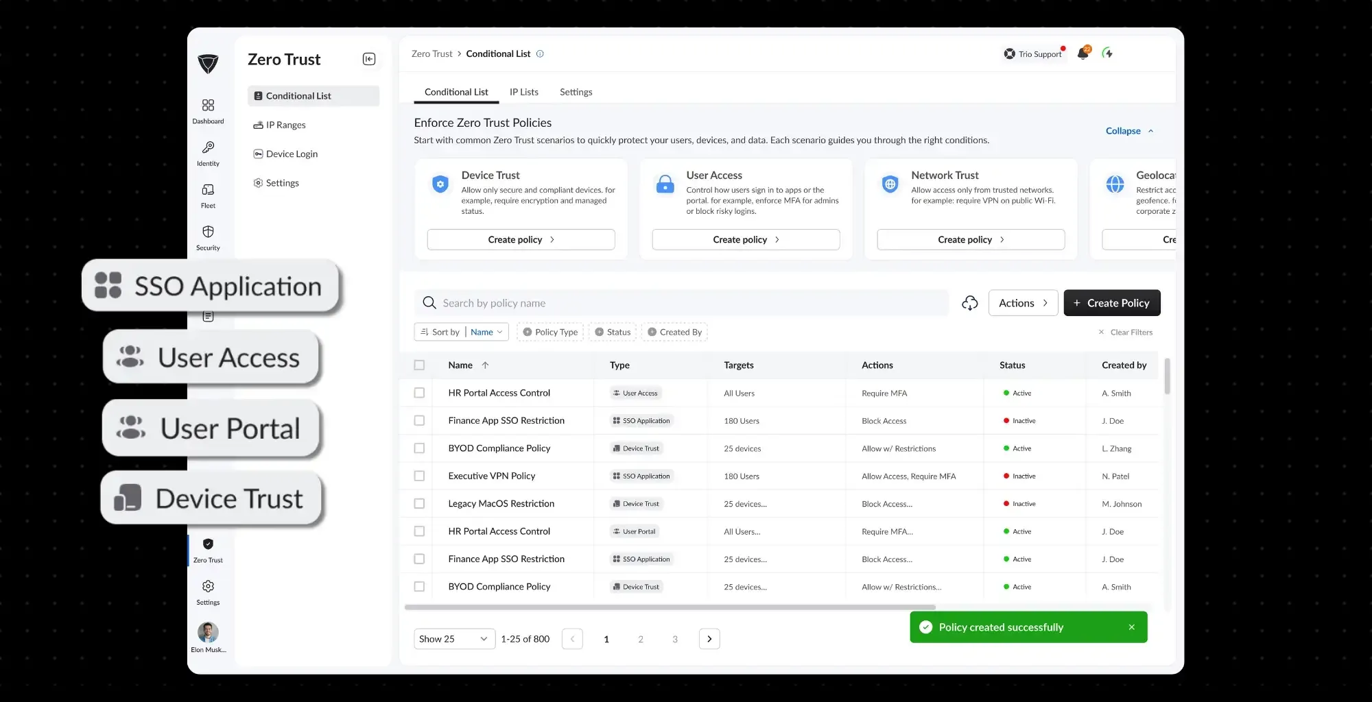
Task: Open Conditional List in side menu
Action: [313, 96]
